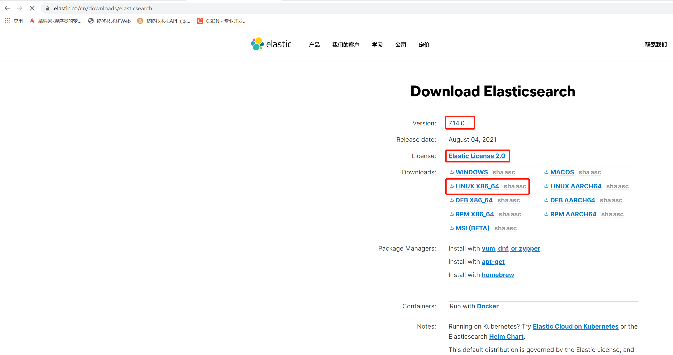Click the LINUX AARCH64 download link
The width and height of the screenshot is (673, 355).
[576, 186]
